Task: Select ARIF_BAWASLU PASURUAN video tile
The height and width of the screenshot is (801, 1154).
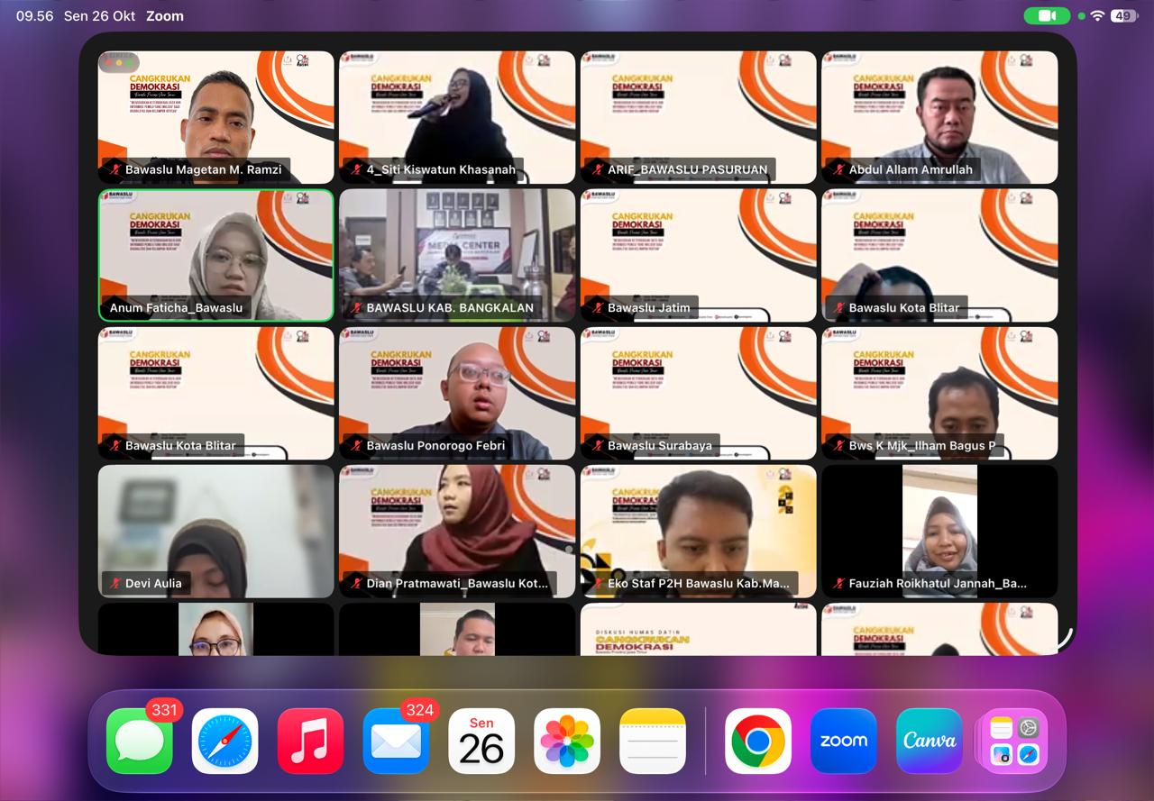Action: 698,117
